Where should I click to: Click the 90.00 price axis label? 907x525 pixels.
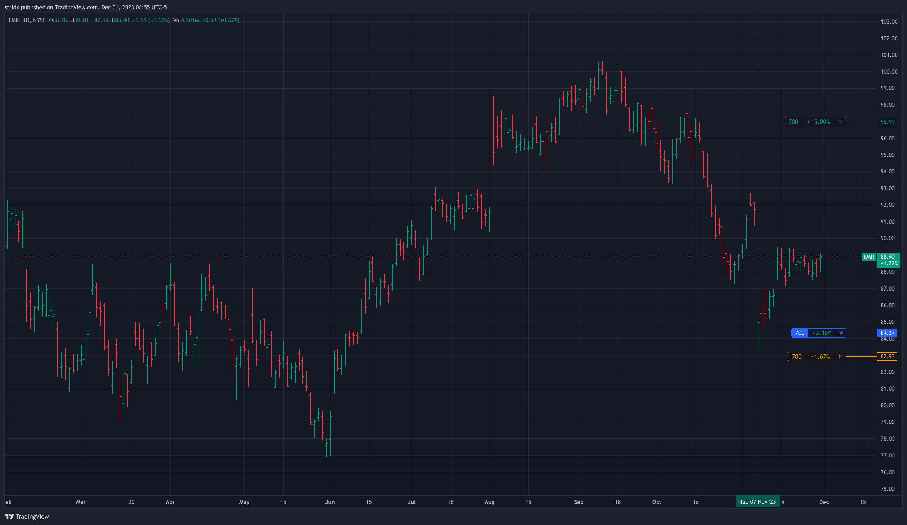pos(888,238)
